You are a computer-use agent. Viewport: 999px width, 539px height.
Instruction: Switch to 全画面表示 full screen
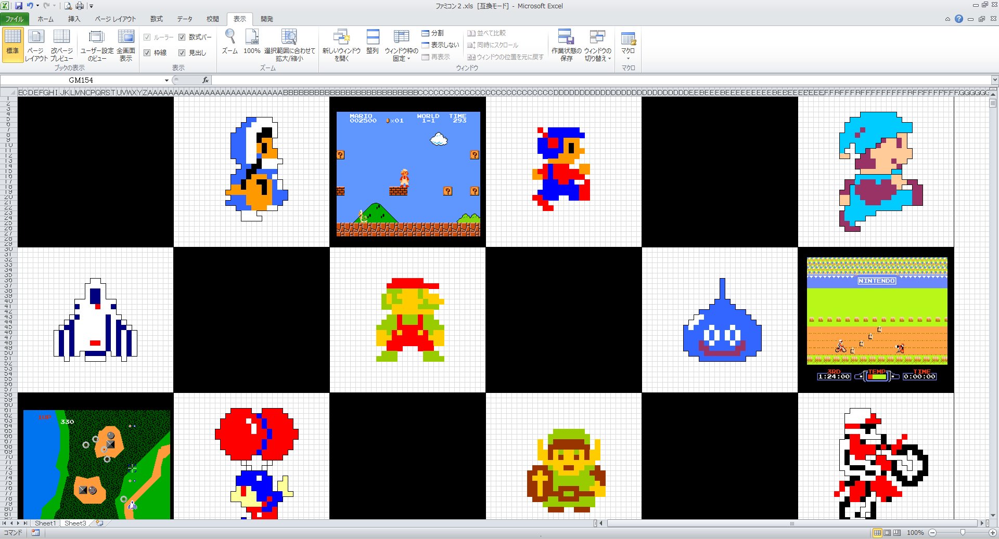tap(126, 45)
